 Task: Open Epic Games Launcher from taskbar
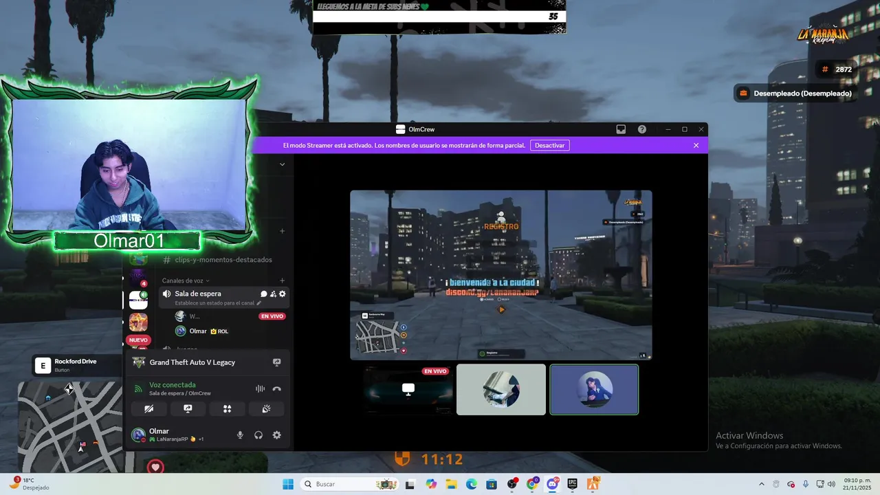pyautogui.click(x=573, y=484)
